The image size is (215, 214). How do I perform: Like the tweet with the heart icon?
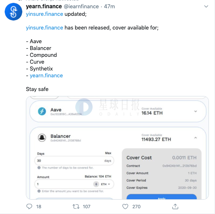(x=125, y=206)
